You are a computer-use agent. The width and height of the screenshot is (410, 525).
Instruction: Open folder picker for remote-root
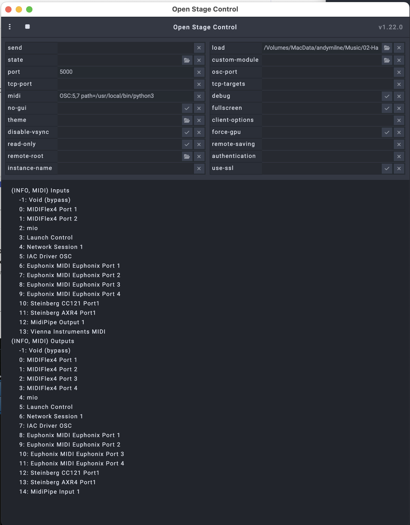tap(187, 156)
